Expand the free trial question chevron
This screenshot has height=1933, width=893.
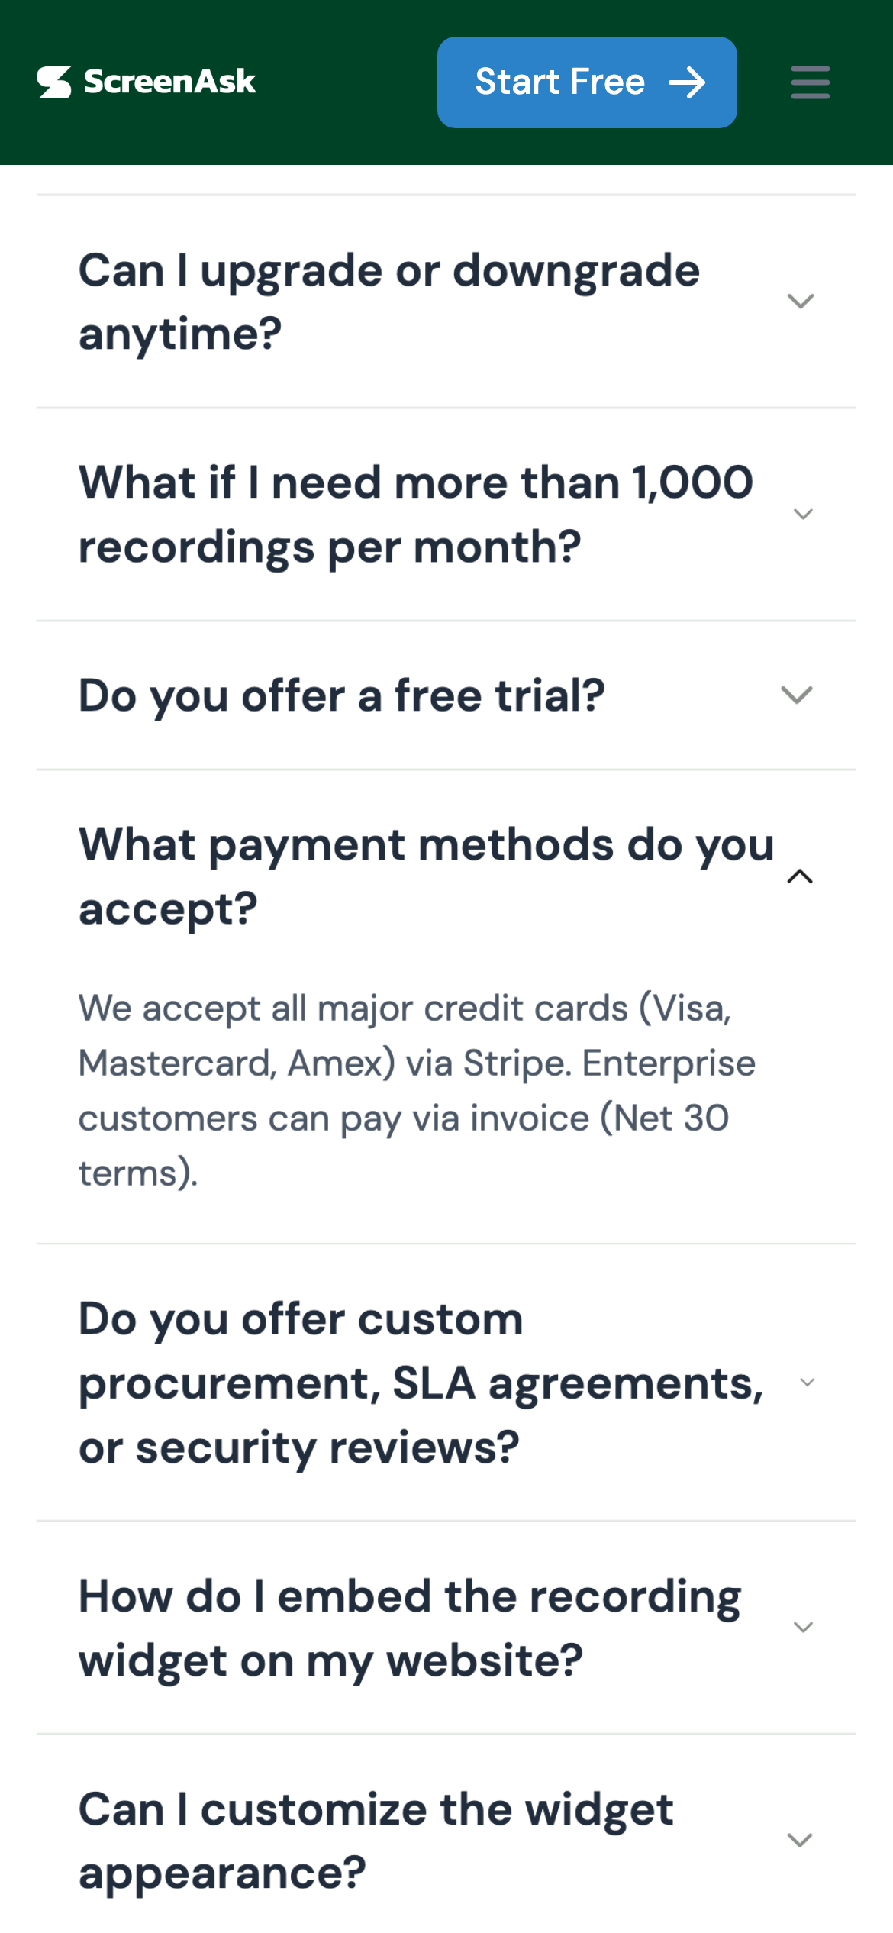click(x=797, y=695)
